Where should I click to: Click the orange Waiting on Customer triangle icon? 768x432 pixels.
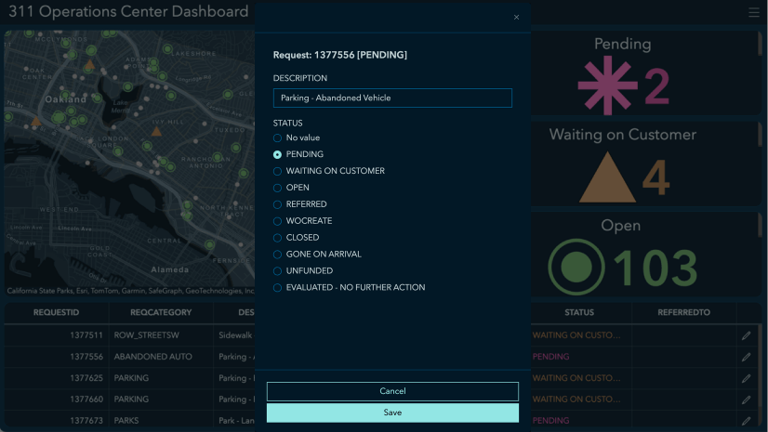(x=607, y=177)
